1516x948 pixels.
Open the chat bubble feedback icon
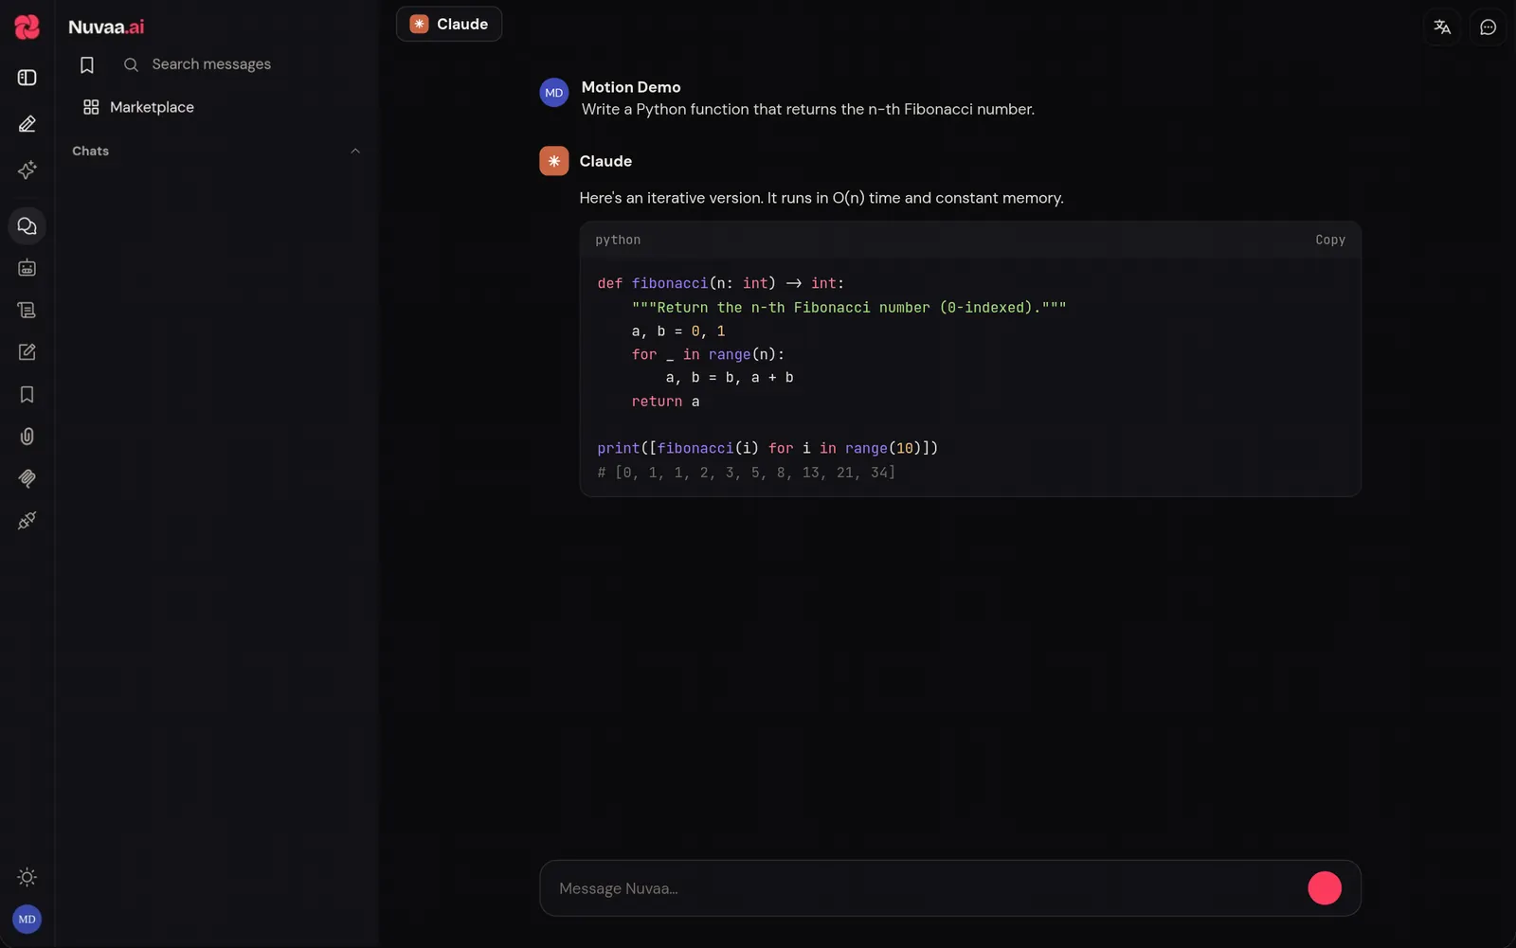point(1489,27)
